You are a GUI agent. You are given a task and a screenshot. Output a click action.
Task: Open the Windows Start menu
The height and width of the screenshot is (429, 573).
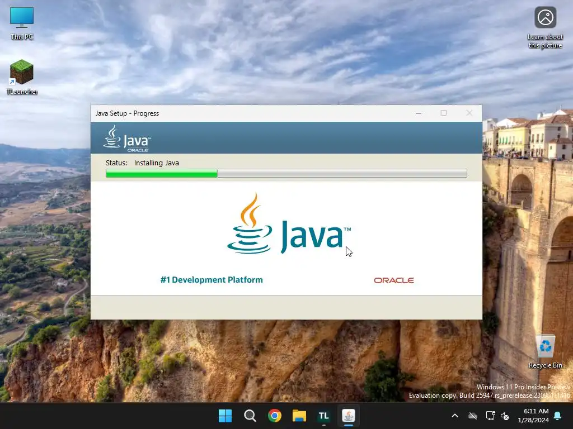pos(225,416)
